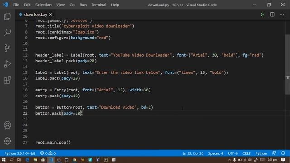Switch to the download.py editor tab
The image size is (290, 163).
[x=35, y=14]
